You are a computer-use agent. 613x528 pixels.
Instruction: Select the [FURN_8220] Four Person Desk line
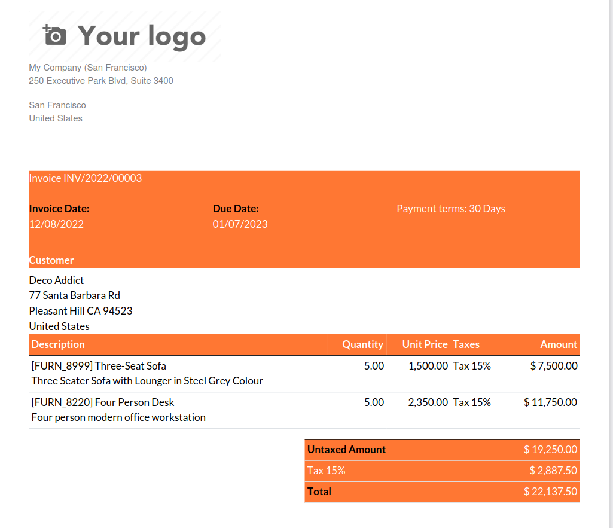tap(103, 402)
